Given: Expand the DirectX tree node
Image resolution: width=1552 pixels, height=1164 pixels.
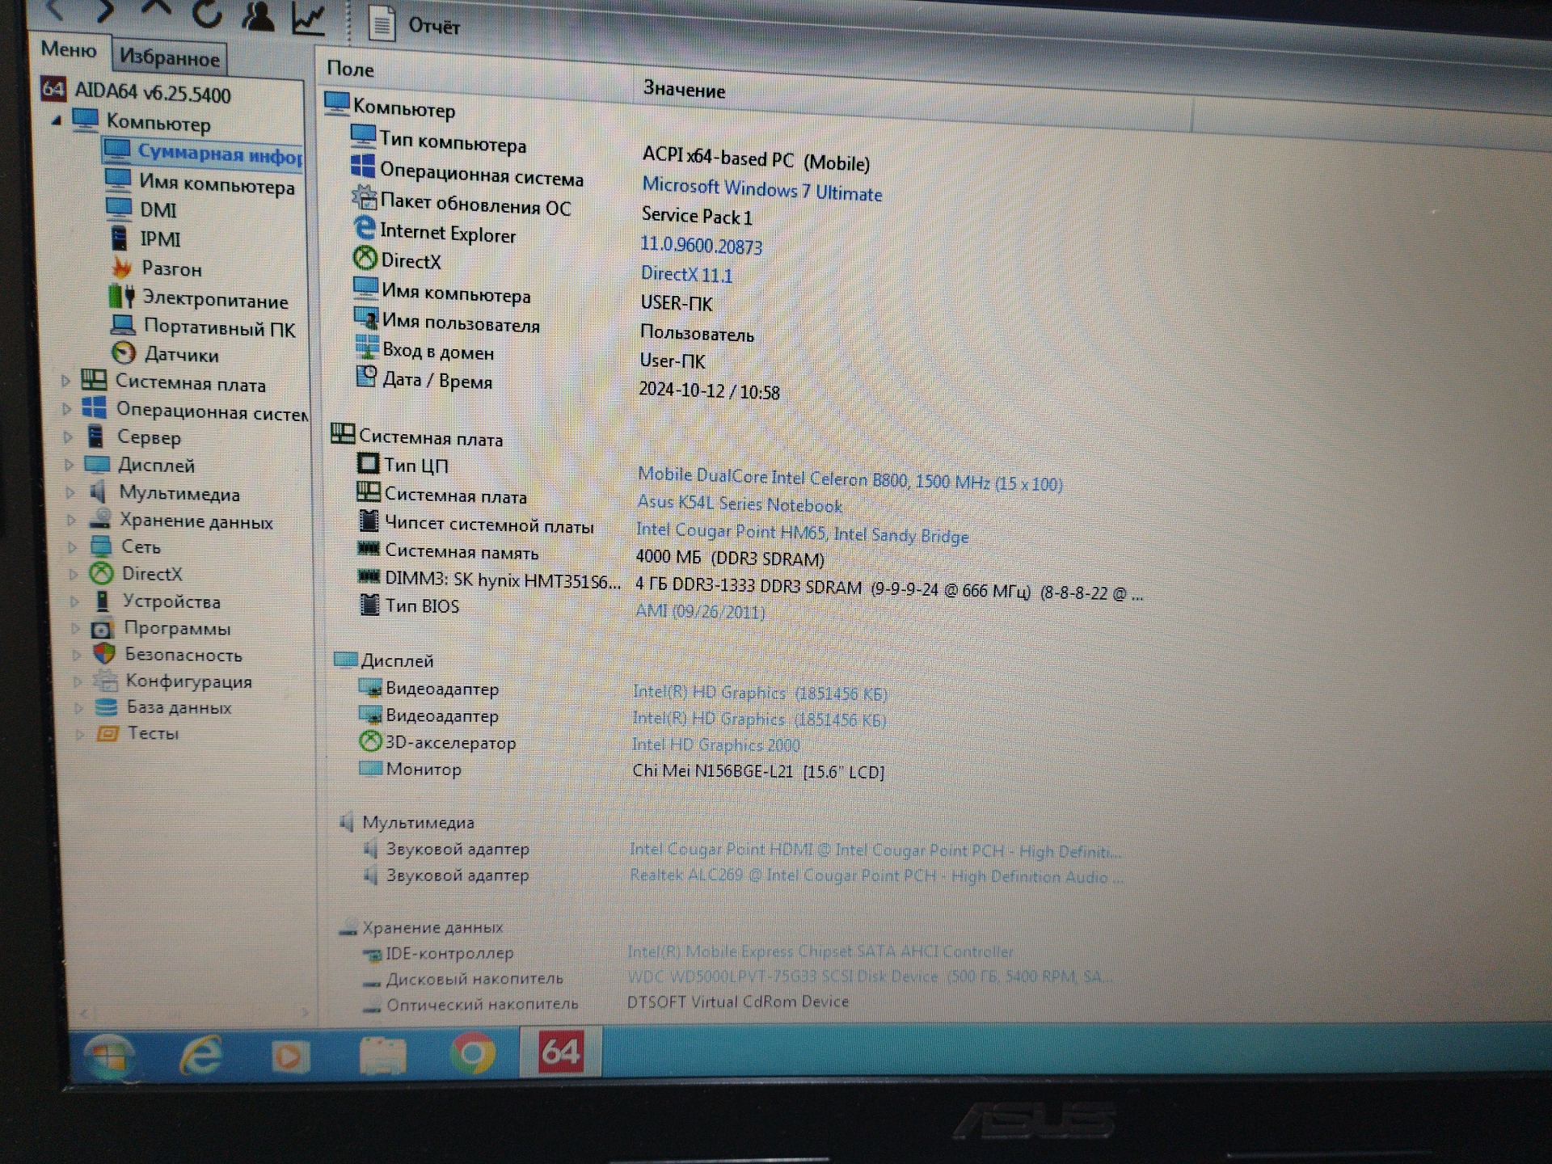Looking at the screenshot, I should pyautogui.click(x=74, y=575).
